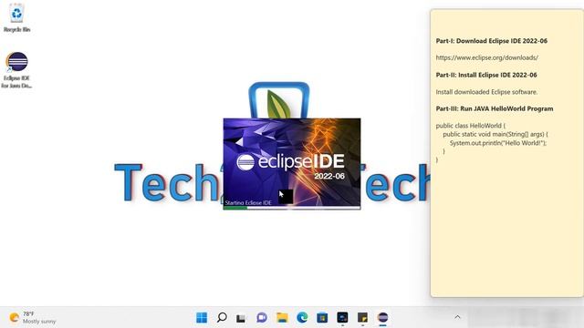Open File Explorer from the taskbar
584x328 pixels.
[x=282, y=318]
